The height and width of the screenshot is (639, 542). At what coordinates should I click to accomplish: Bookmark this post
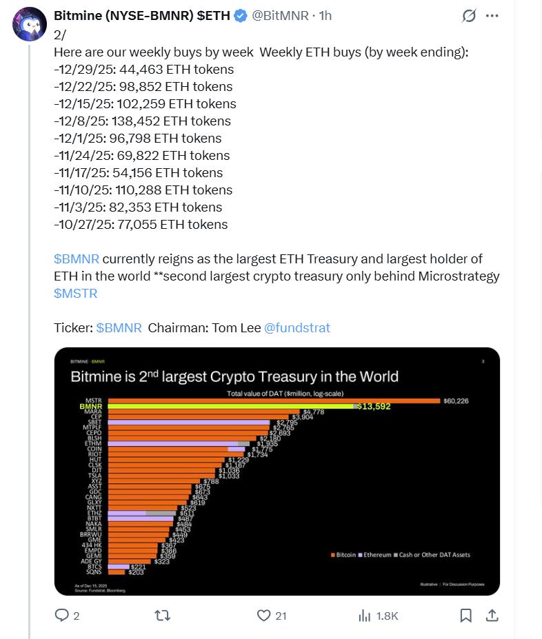point(466,616)
